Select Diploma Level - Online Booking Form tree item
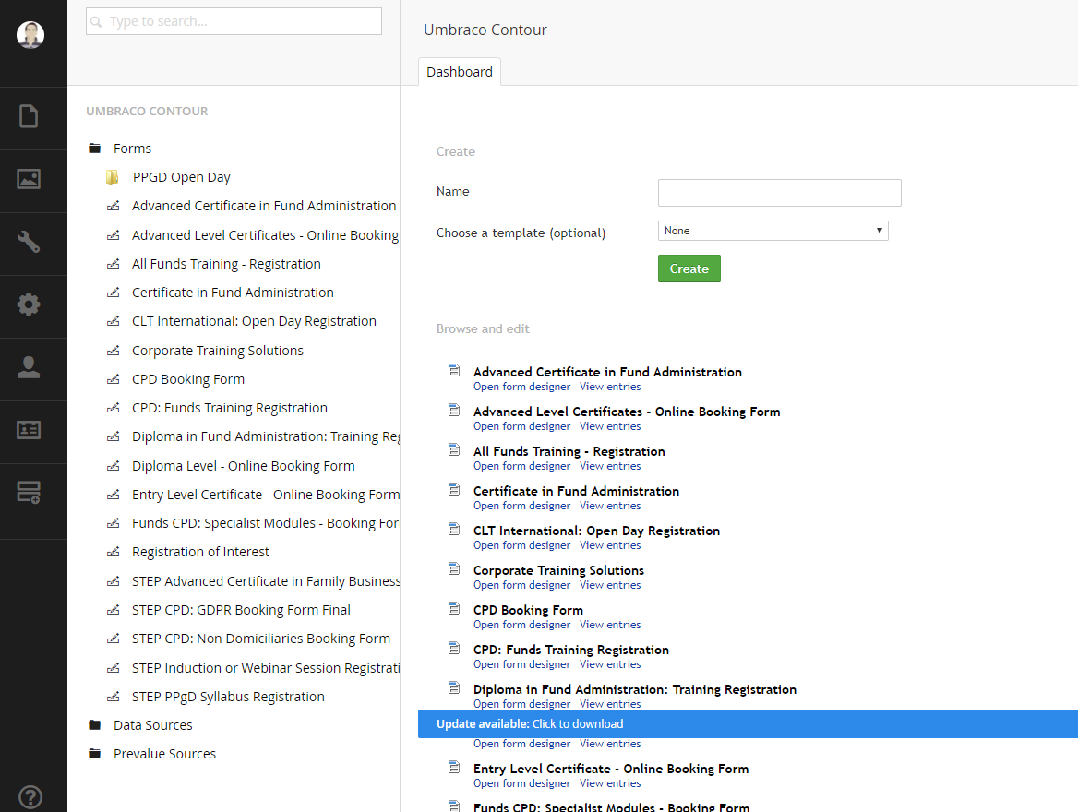1078x812 pixels. (244, 466)
